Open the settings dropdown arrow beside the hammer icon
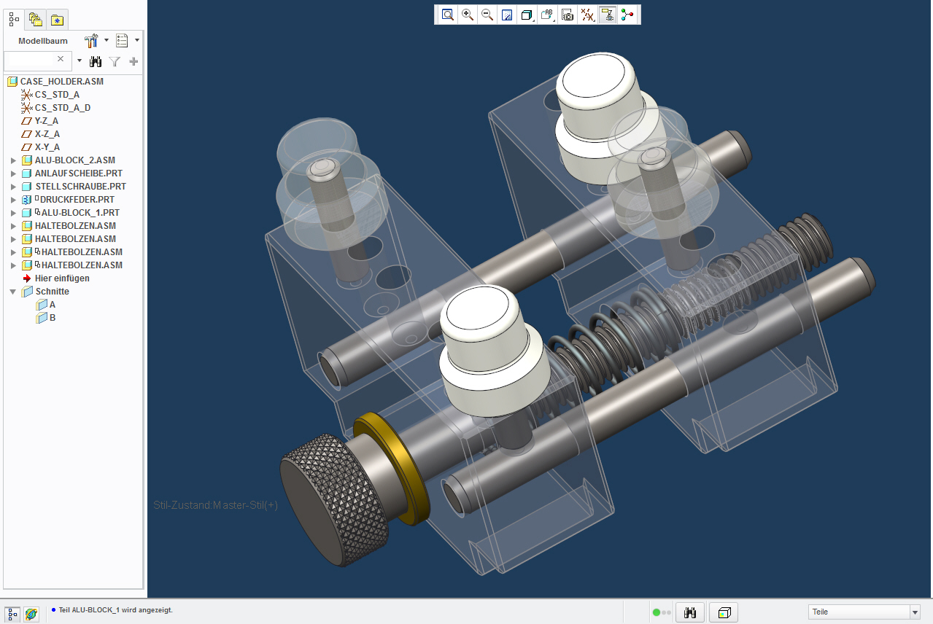The height and width of the screenshot is (624, 933). pos(107,41)
